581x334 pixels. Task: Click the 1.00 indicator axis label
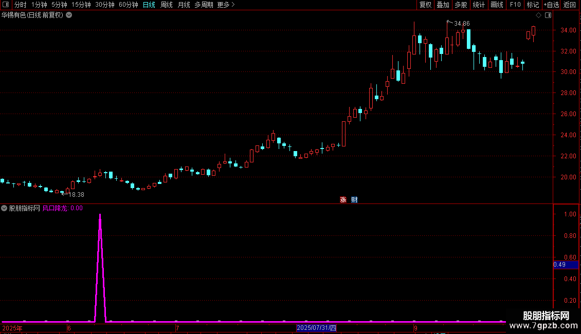click(x=570, y=214)
